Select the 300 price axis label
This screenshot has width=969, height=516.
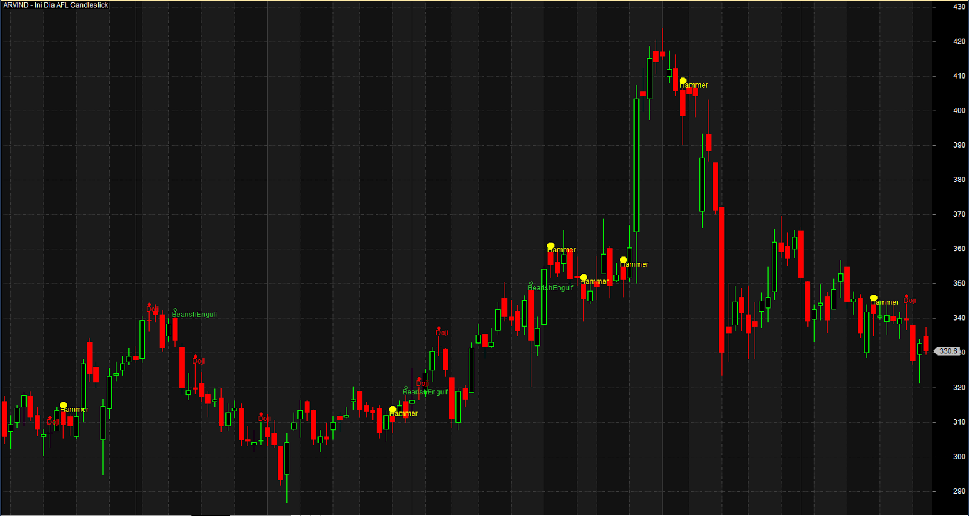click(x=959, y=457)
